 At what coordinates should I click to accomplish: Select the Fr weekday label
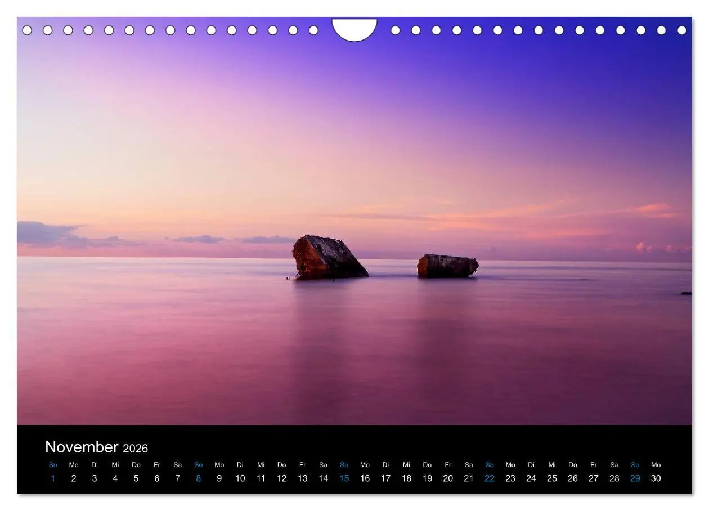coord(156,464)
